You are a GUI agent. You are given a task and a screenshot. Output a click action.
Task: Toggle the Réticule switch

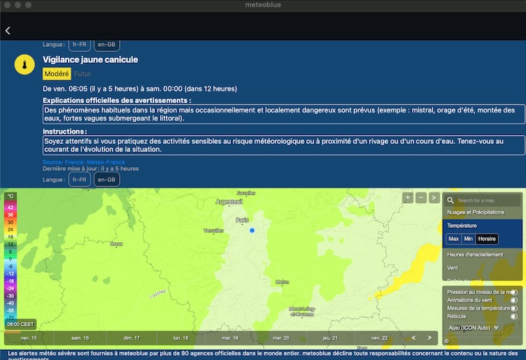[x=514, y=317]
